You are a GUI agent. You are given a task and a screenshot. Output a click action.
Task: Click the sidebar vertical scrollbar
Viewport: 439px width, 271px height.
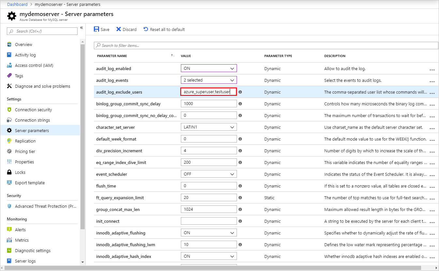tap(82, 137)
